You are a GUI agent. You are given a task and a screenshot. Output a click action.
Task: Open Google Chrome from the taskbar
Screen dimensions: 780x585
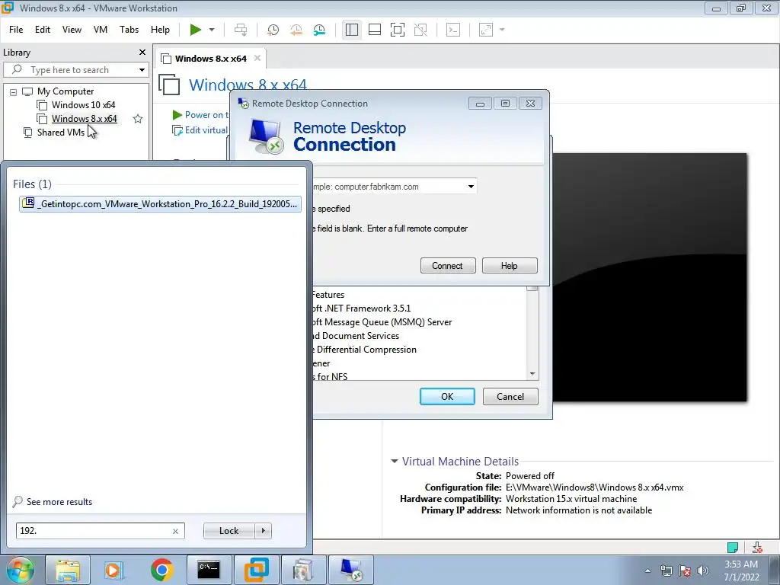161,570
